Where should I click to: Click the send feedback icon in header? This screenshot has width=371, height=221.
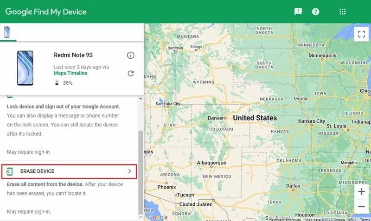(298, 12)
